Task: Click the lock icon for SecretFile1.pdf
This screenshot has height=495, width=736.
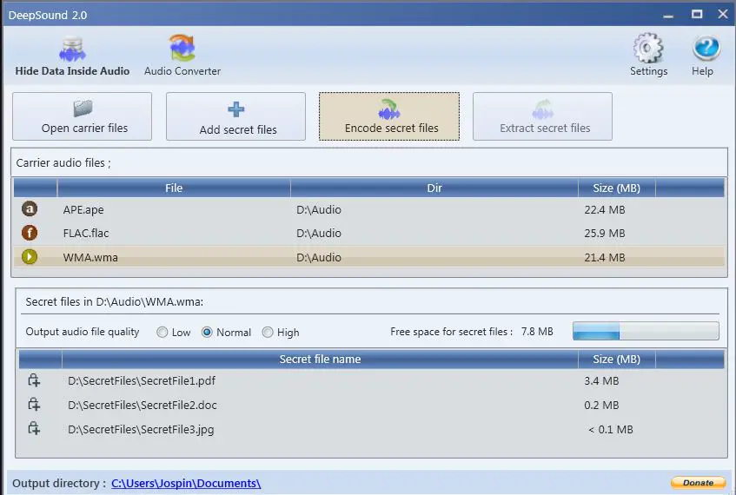Action: pos(34,380)
